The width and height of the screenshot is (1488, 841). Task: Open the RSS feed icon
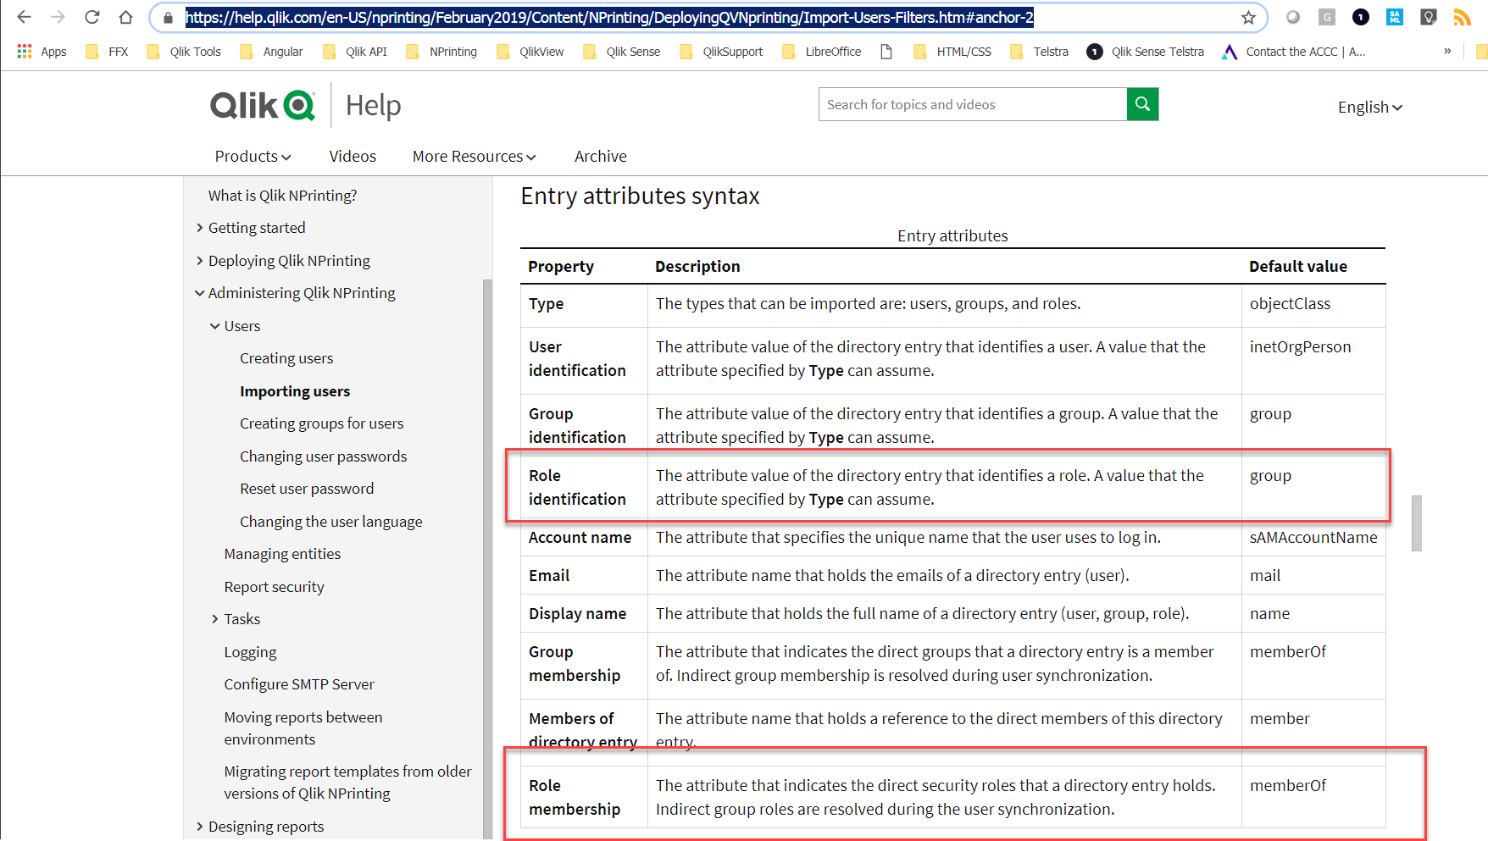tap(1461, 16)
